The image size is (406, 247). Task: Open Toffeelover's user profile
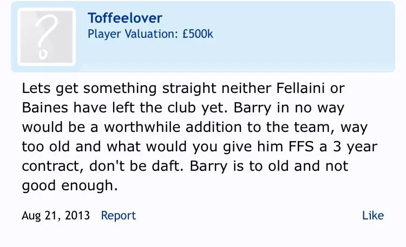click(125, 18)
